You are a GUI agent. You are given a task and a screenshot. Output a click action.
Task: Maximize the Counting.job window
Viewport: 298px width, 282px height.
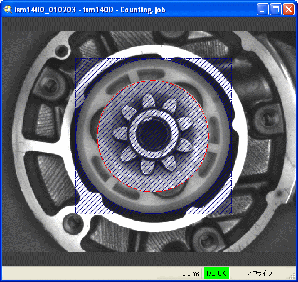click(275, 10)
